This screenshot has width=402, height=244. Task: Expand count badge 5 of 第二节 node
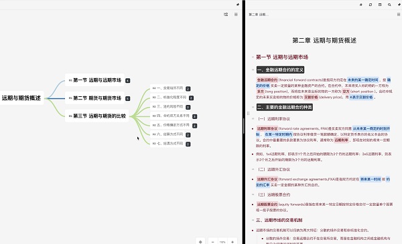point(128,98)
